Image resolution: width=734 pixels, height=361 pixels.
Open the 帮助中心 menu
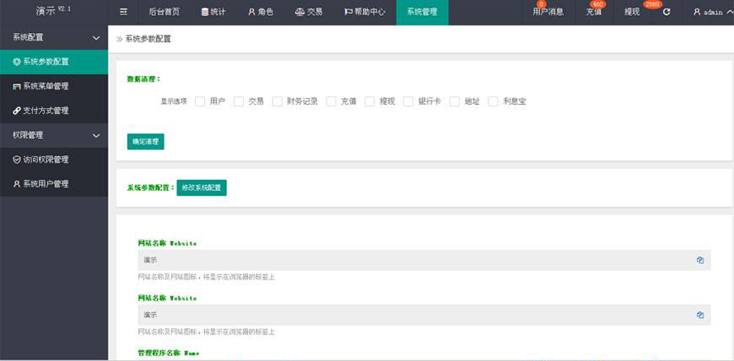(365, 12)
